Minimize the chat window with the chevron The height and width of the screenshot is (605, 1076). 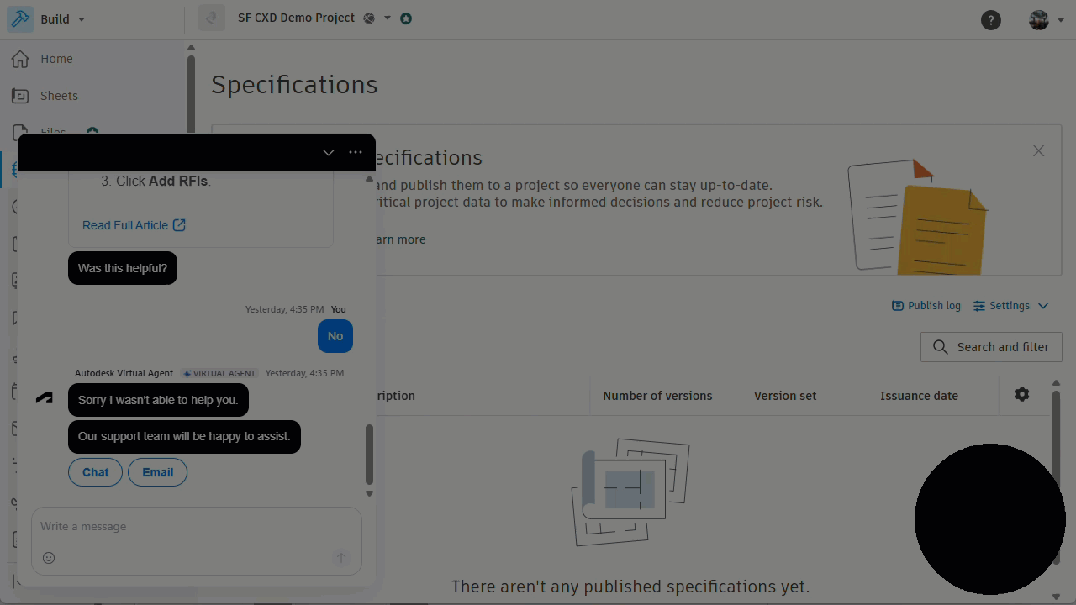coord(329,152)
